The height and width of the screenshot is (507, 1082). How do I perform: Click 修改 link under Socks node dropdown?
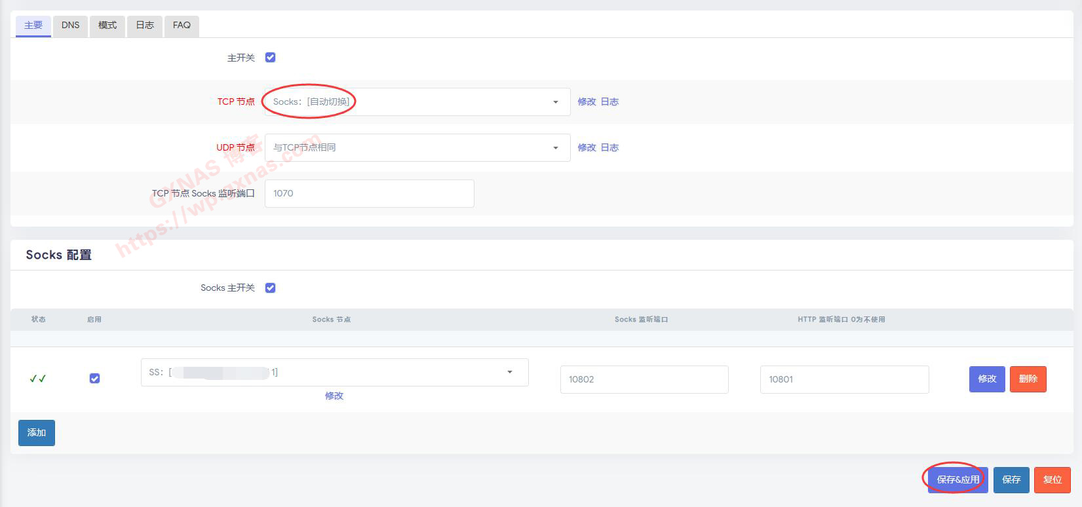click(334, 396)
